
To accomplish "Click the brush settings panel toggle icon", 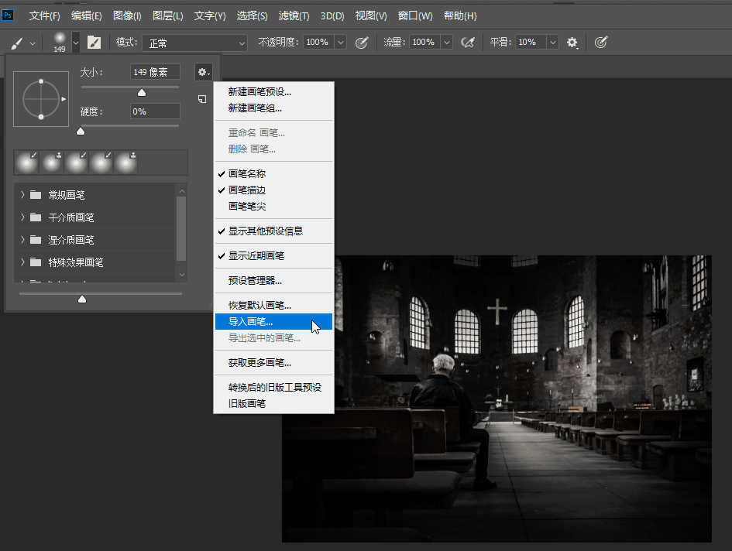I will (x=94, y=43).
